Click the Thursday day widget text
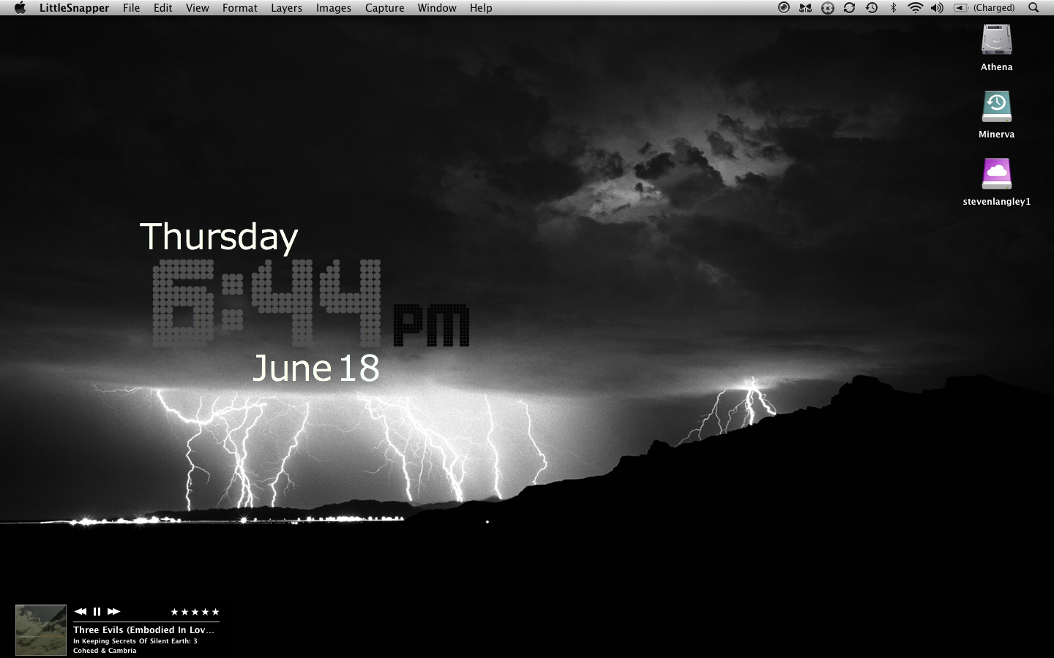Image resolution: width=1054 pixels, height=658 pixels. pyautogui.click(x=219, y=238)
